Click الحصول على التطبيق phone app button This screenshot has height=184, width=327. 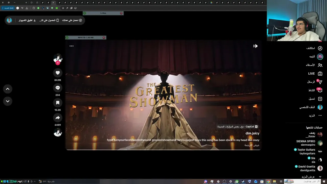pos(49,20)
